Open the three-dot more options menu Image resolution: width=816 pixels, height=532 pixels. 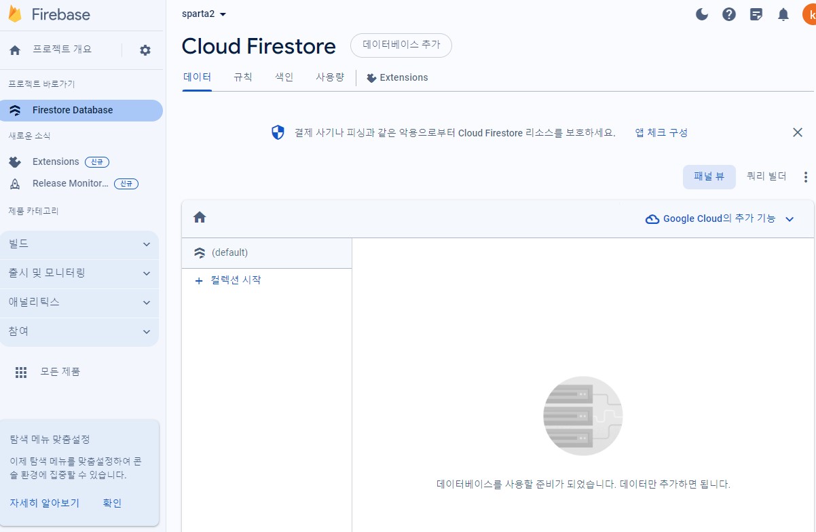(x=806, y=177)
